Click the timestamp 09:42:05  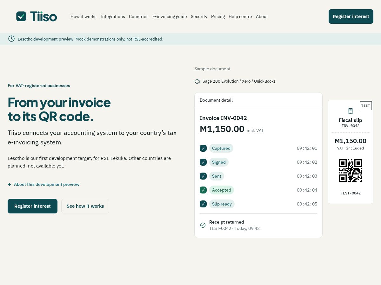coord(307,204)
